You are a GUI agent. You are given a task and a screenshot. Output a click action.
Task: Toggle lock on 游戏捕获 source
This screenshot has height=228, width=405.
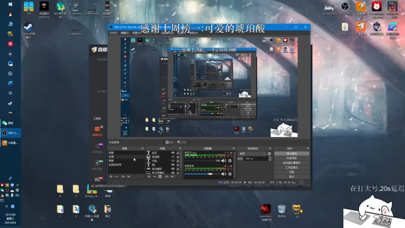(178, 169)
